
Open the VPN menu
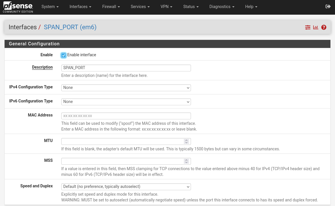pyautogui.click(x=166, y=7)
